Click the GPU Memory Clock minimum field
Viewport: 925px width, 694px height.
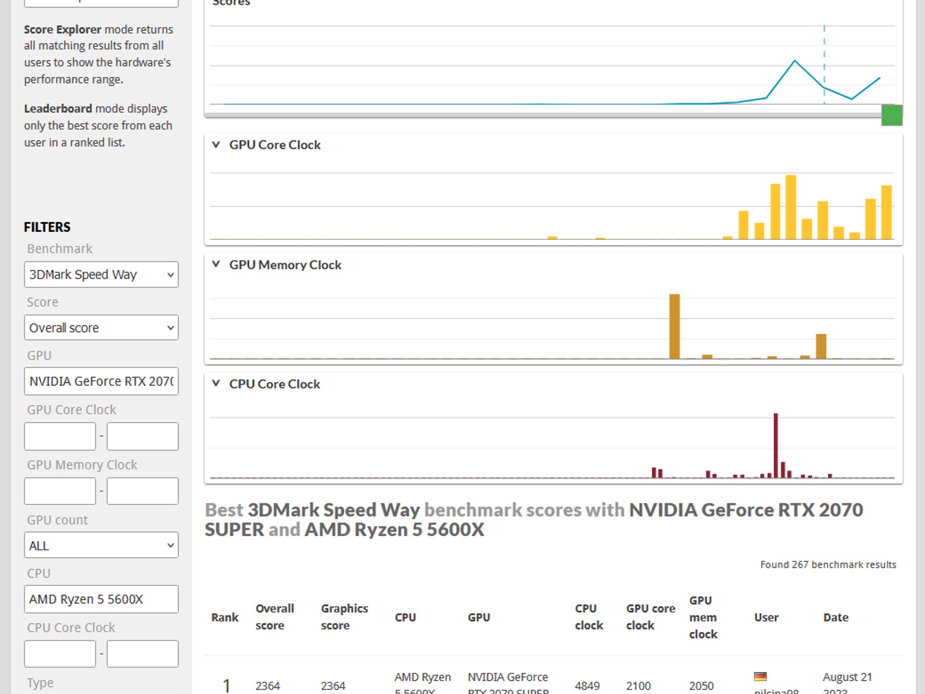pos(60,491)
